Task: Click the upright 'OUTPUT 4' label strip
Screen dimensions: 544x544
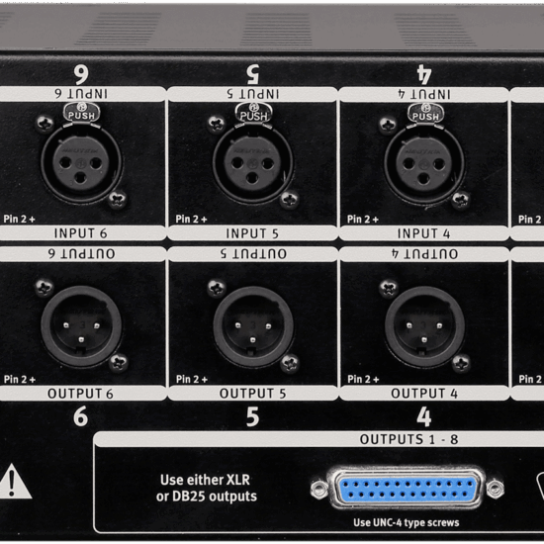Action: point(424,394)
